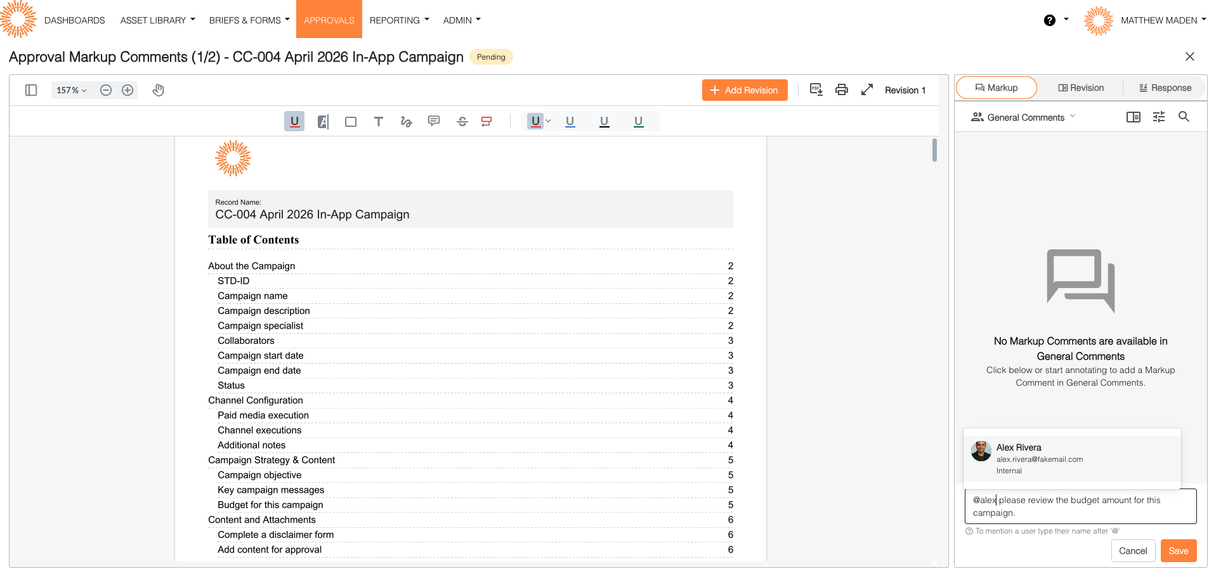The width and height of the screenshot is (1209, 571).
Task: Open the Matthew Maden user menu
Action: coord(1163,20)
